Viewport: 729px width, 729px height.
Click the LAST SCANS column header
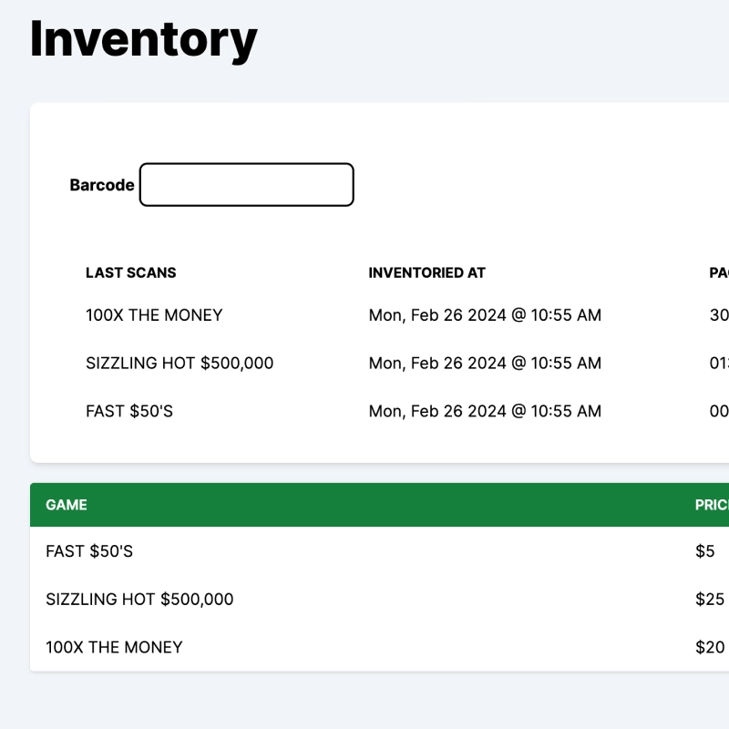(131, 272)
